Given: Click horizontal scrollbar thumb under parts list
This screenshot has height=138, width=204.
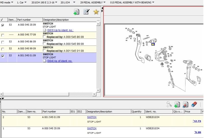Looking at the screenshot, I should pos(36,94).
